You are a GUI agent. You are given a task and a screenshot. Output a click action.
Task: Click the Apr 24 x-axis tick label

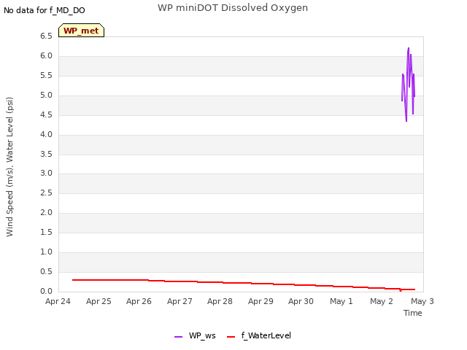58,301
